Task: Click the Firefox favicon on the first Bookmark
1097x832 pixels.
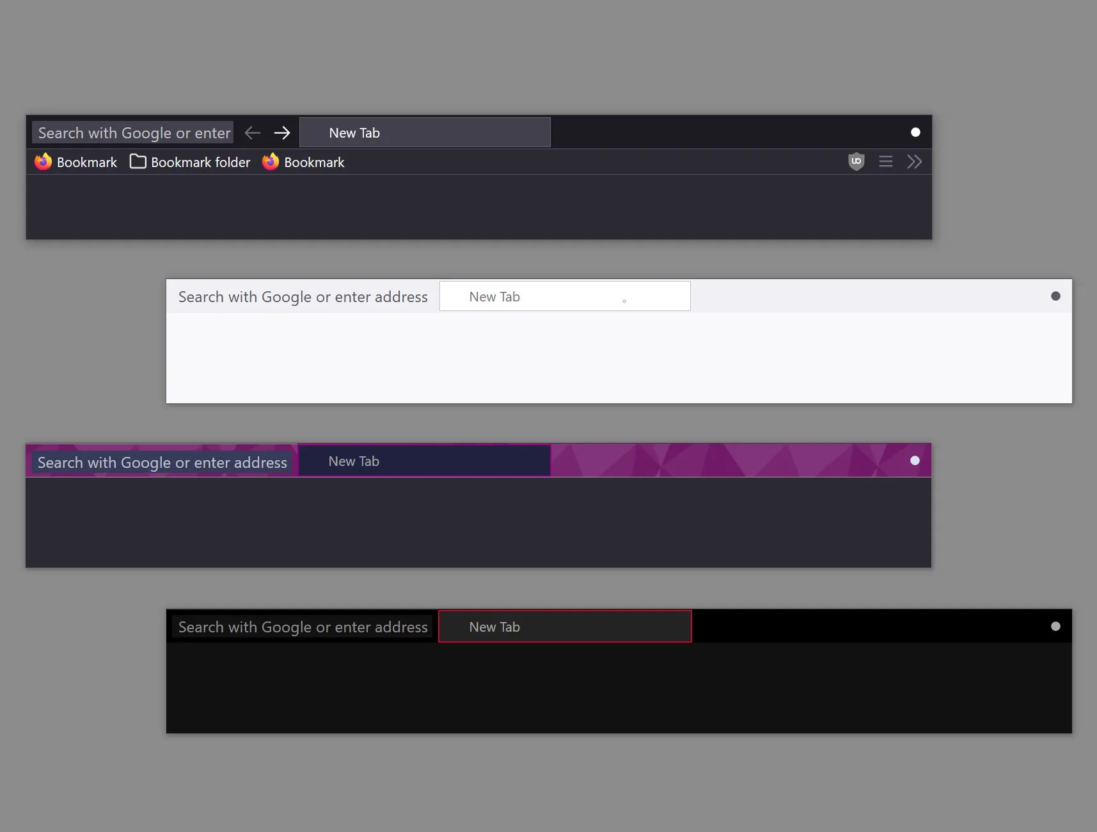Action: 42,162
